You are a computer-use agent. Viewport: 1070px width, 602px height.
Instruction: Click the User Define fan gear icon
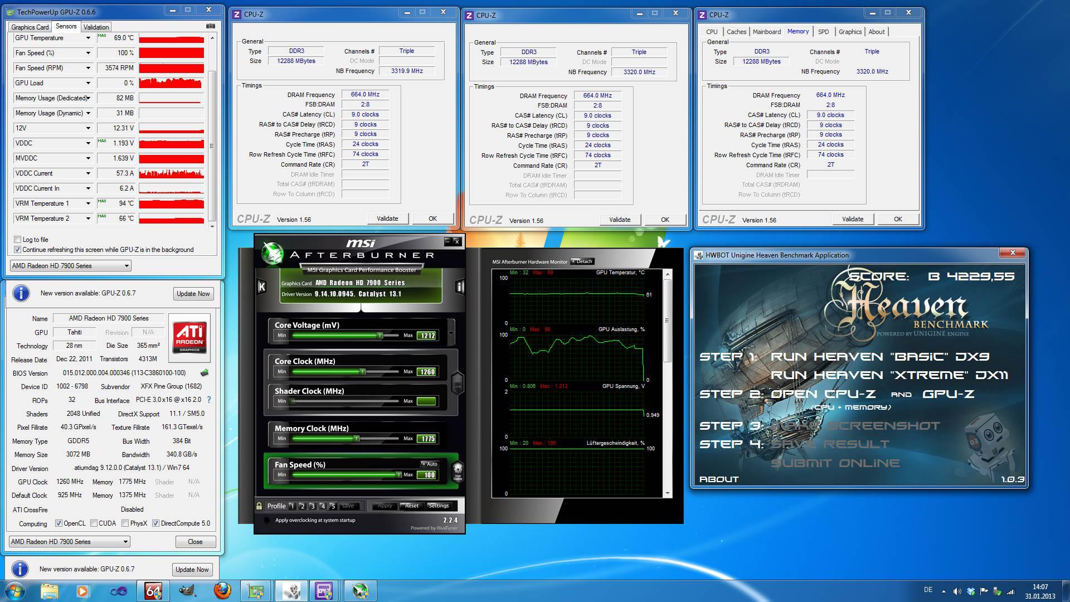[458, 472]
